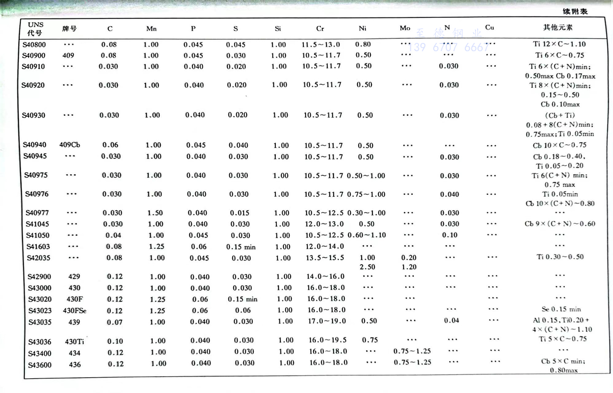Select the S41603 row code
The image size is (613, 393).
pyautogui.click(x=38, y=247)
